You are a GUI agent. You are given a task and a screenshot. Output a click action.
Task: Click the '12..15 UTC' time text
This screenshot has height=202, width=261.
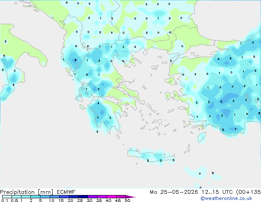click(217, 192)
